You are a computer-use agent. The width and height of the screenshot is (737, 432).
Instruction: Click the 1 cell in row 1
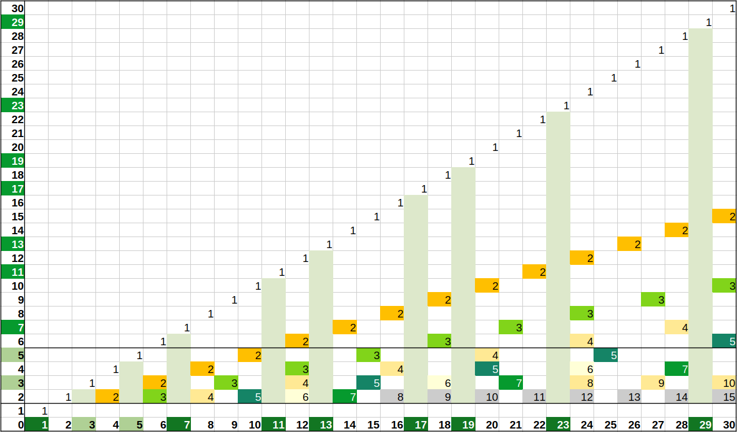point(36,411)
